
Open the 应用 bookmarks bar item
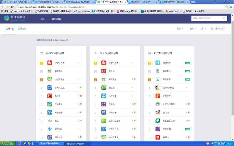point(5,11)
